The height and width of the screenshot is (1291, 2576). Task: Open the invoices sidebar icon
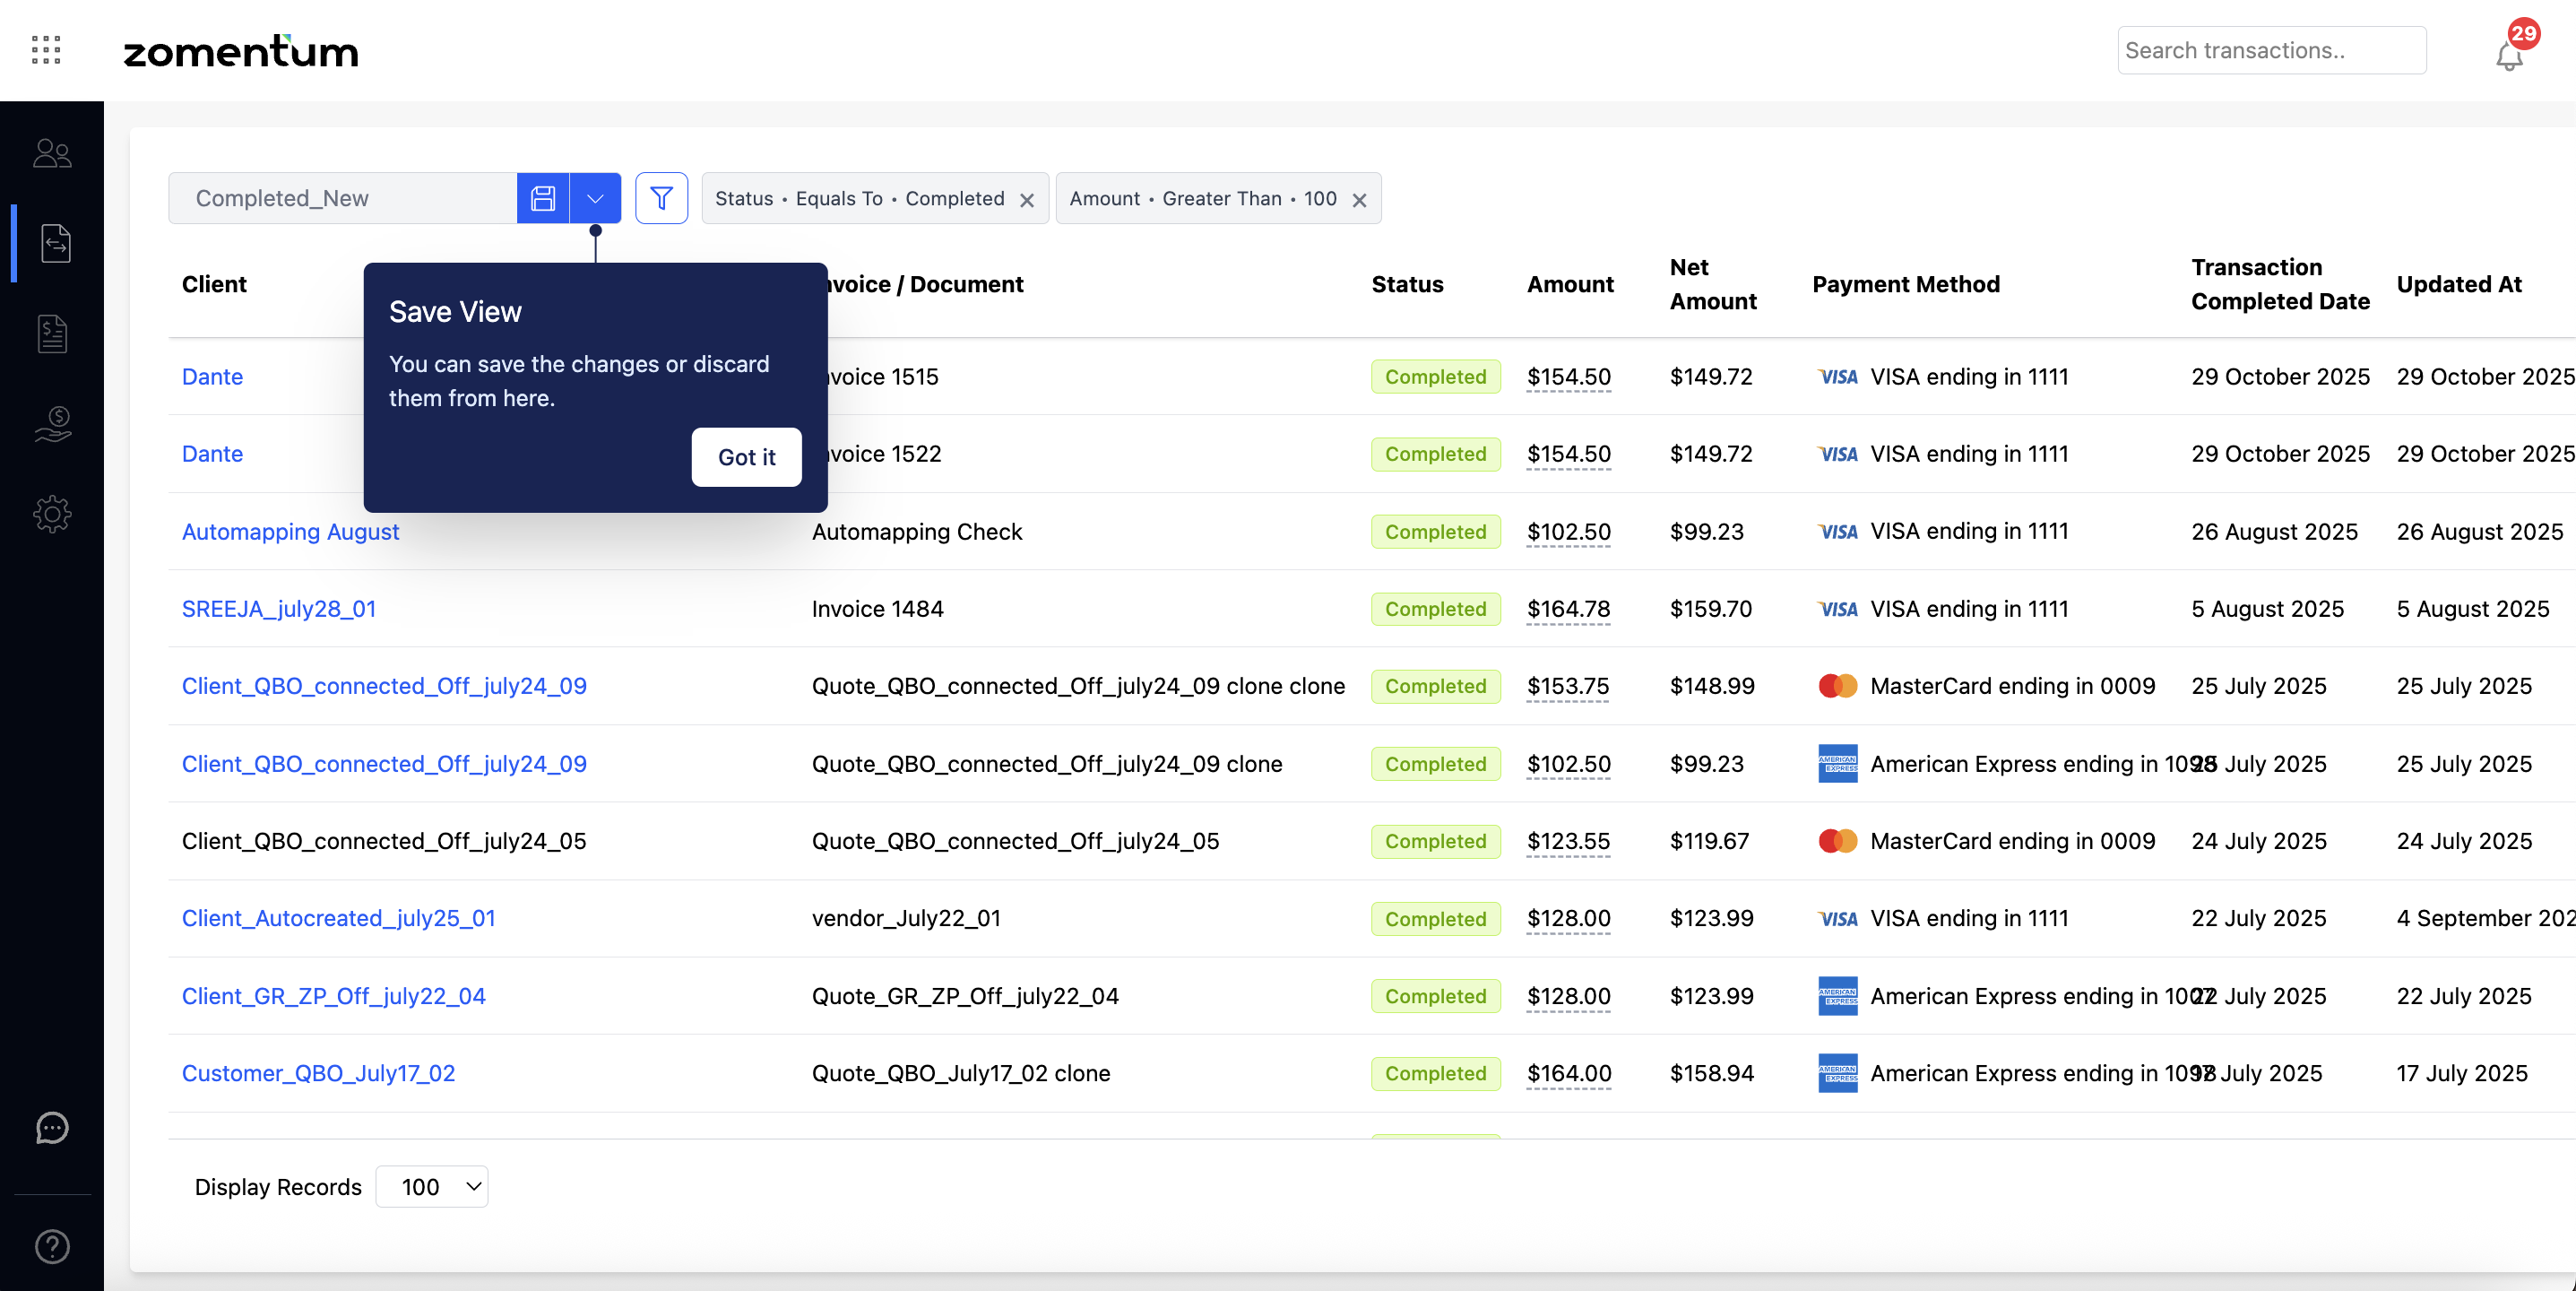[52, 333]
